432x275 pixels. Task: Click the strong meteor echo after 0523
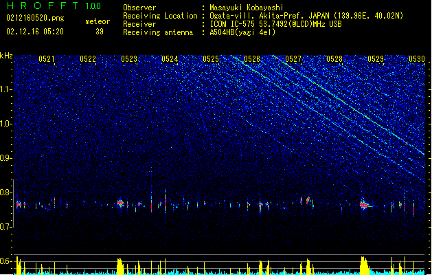coord(120,203)
